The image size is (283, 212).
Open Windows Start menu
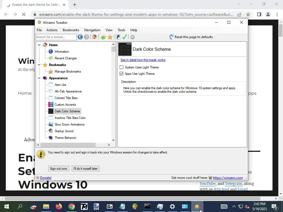click(x=7, y=206)
